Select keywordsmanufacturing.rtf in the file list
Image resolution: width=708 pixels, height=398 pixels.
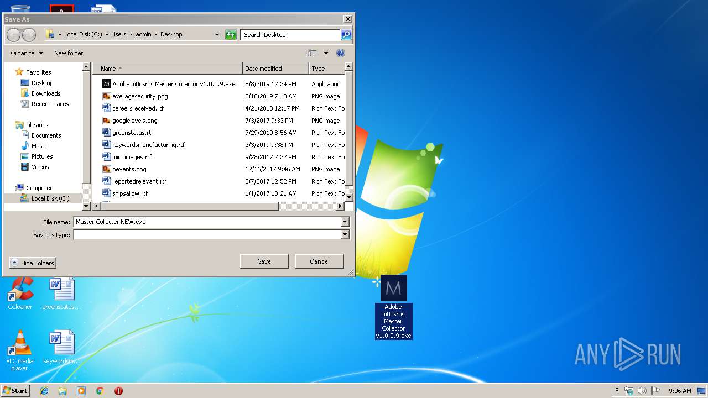[x=148, y=145]
